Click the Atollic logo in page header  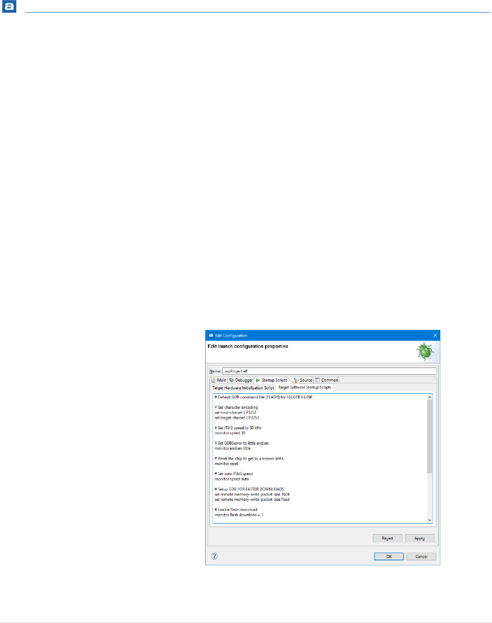pos(9,6)
